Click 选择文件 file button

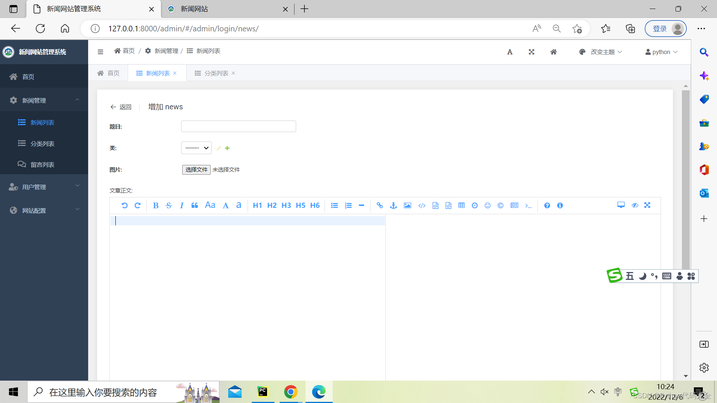coord(196,170)
